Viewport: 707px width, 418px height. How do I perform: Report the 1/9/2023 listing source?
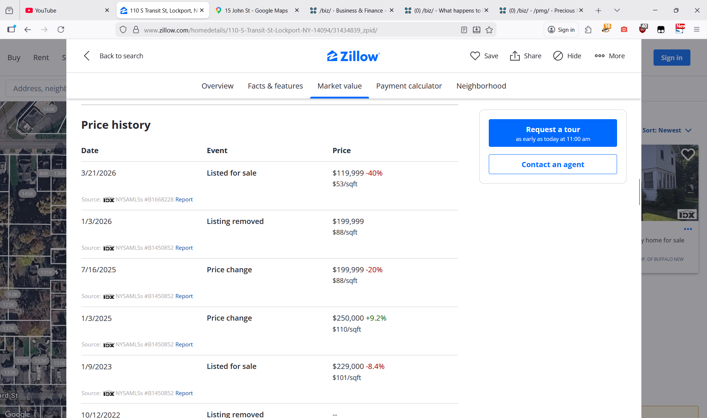click(184, 393)
